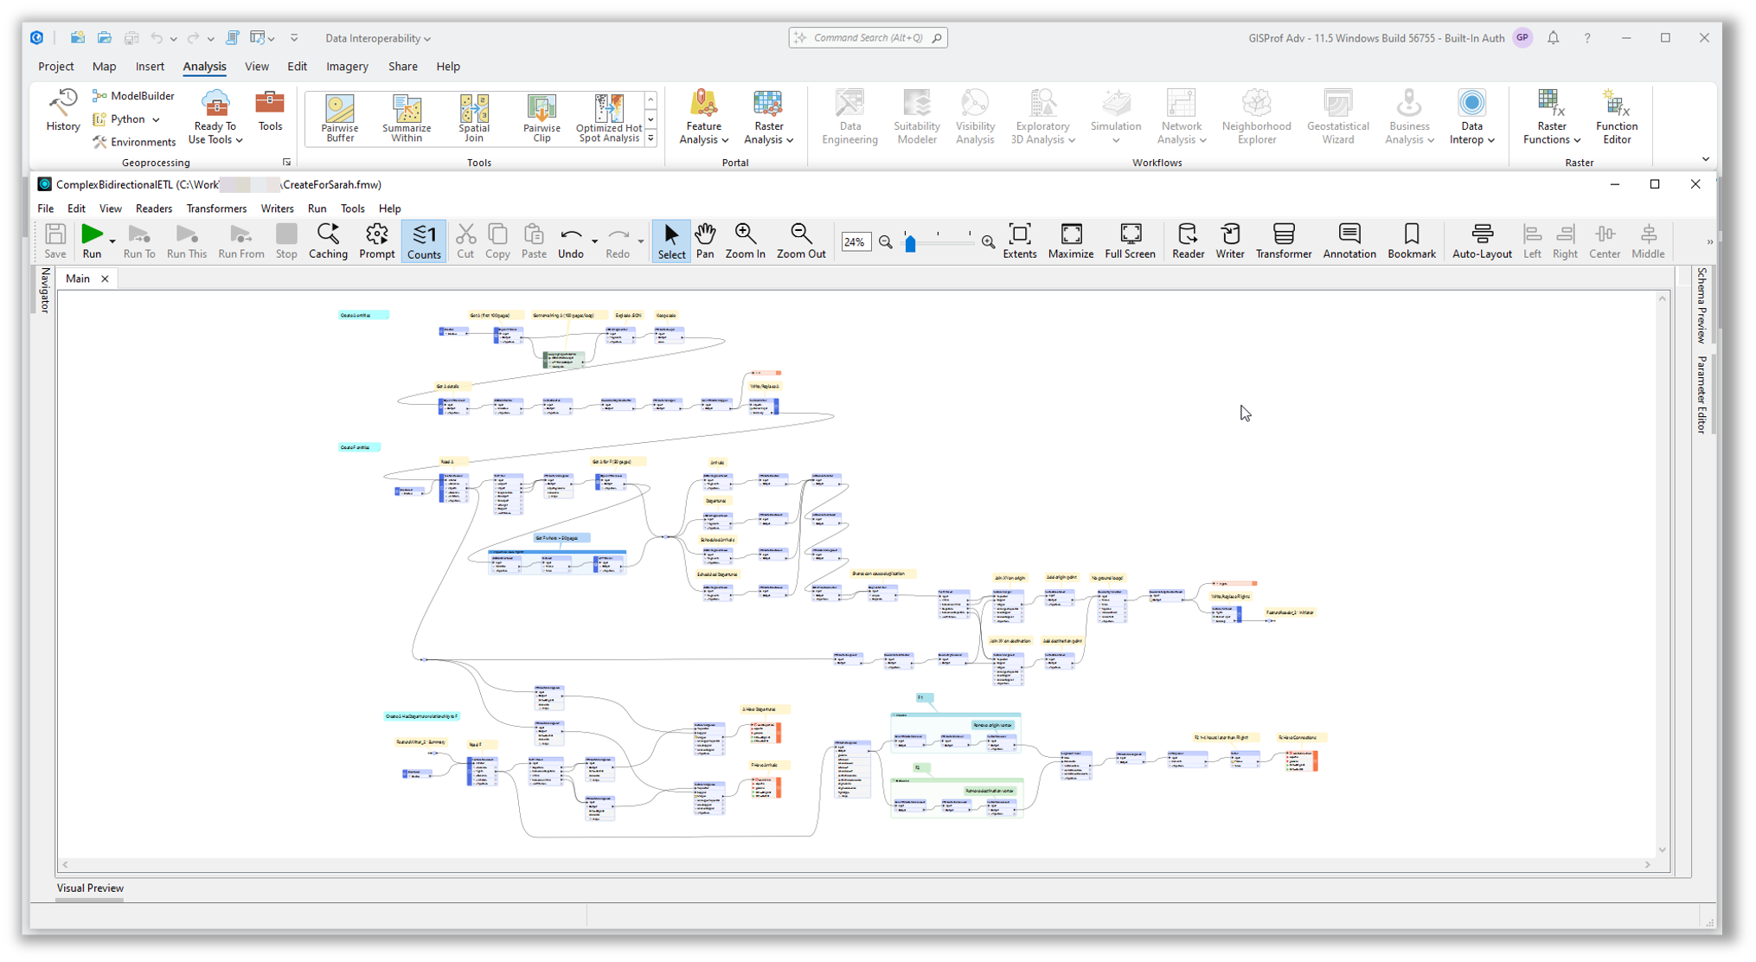
Task: Switch to Full Screen canvas mode
Action: (1131, 240)
